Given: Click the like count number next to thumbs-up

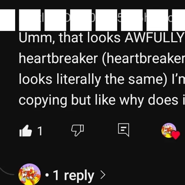Looking at the screenshot, I should pos(40,131).
